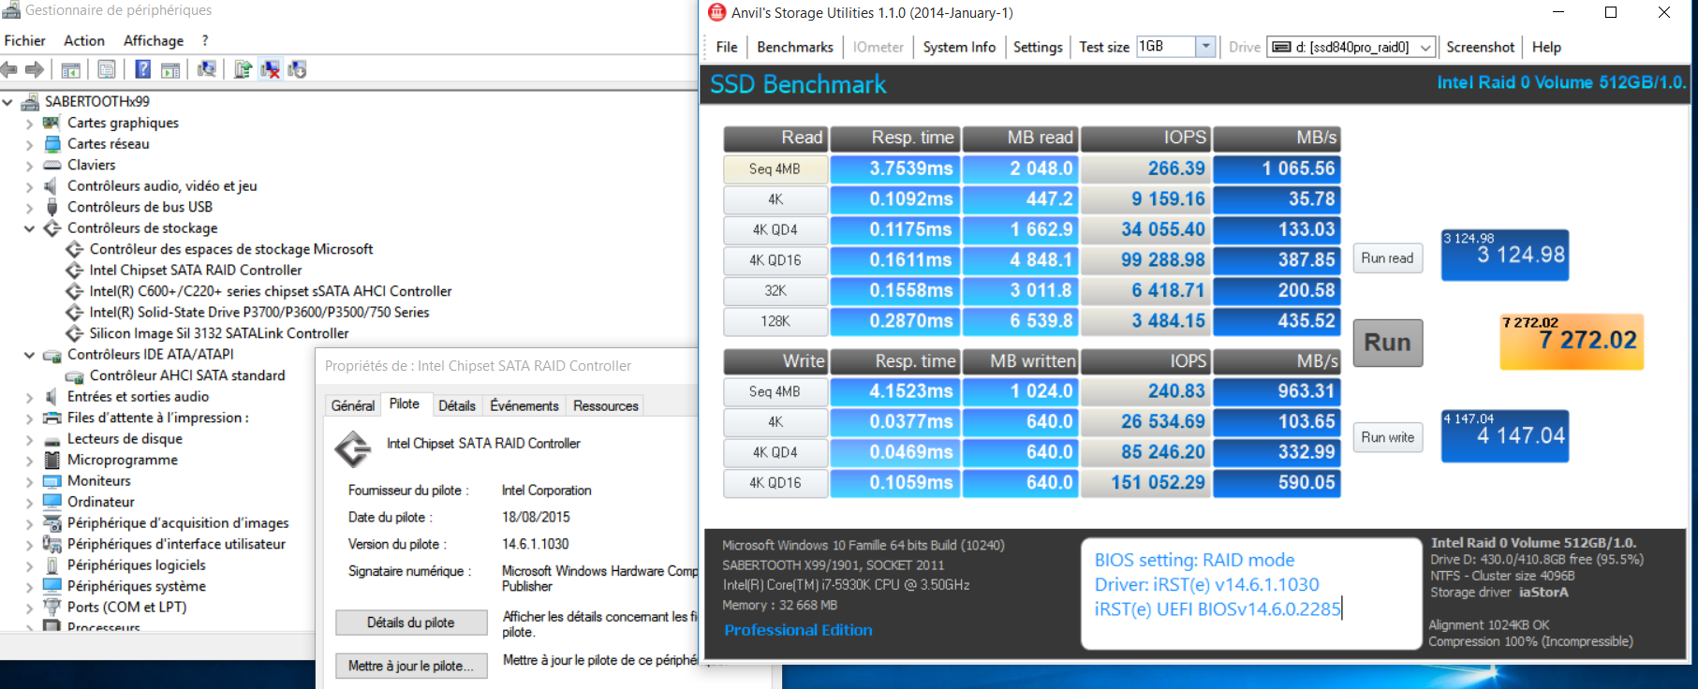Click the 4K QD16 write test label
Viewport: 1698px width, 689px height.
pyautogui.click(x=775, y=483)
